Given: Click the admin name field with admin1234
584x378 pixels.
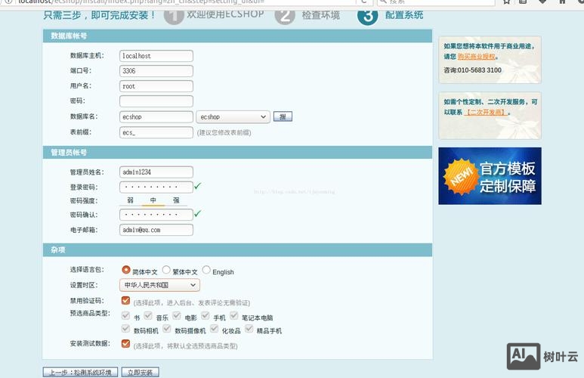Looking at the screenshot, I should 156,172.
